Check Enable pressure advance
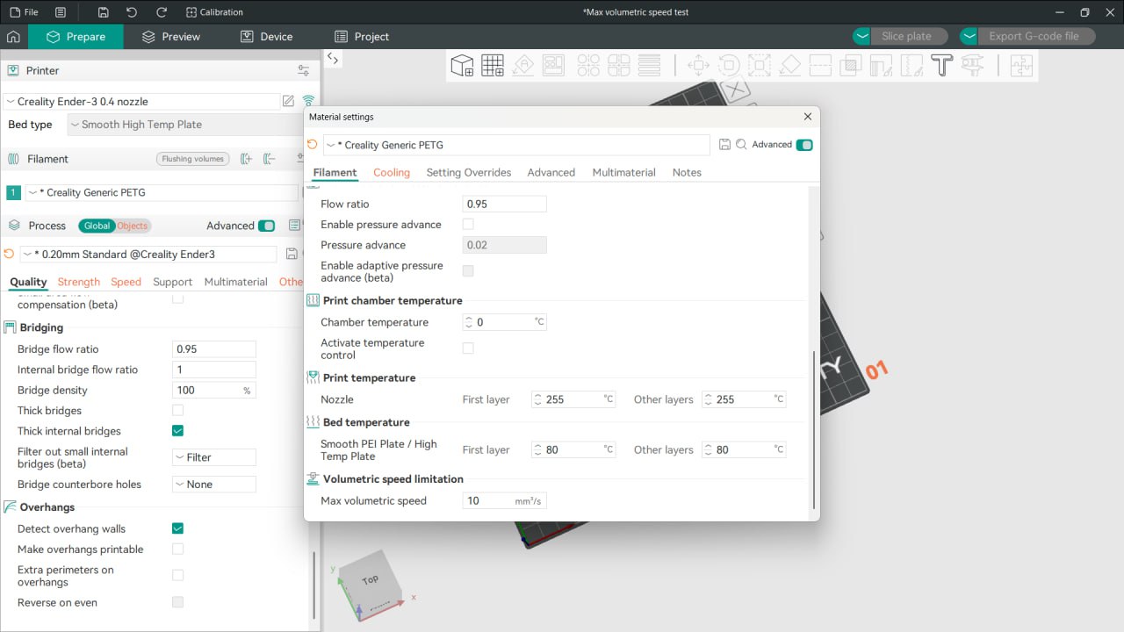 point(468,224)
